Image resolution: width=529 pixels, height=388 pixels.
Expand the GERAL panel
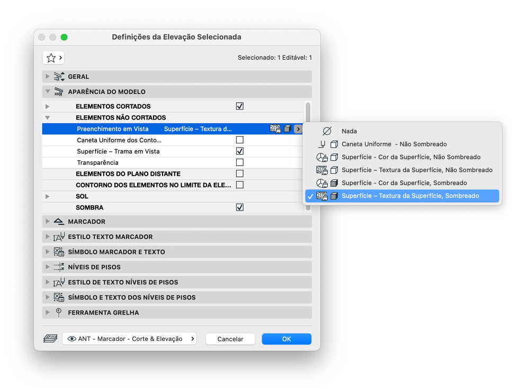pos(48,76)
